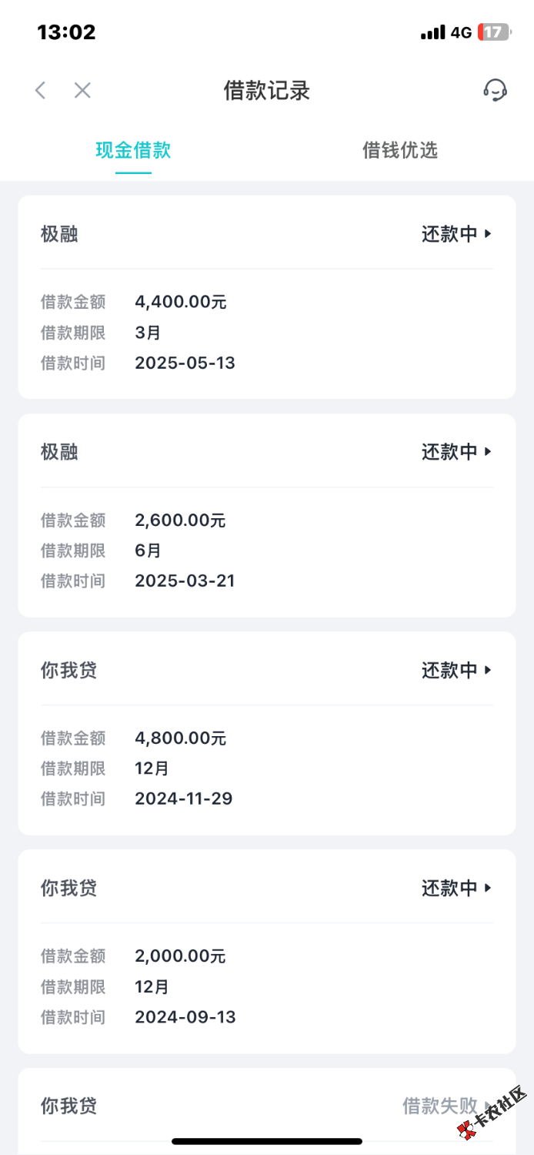This screenshot has width=534, height=1155.
Task: Select the 现金借款 tab
Action: point(133,150)
